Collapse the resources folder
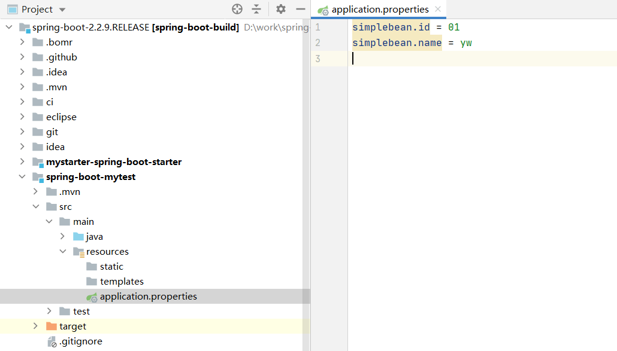 [62, 252]
